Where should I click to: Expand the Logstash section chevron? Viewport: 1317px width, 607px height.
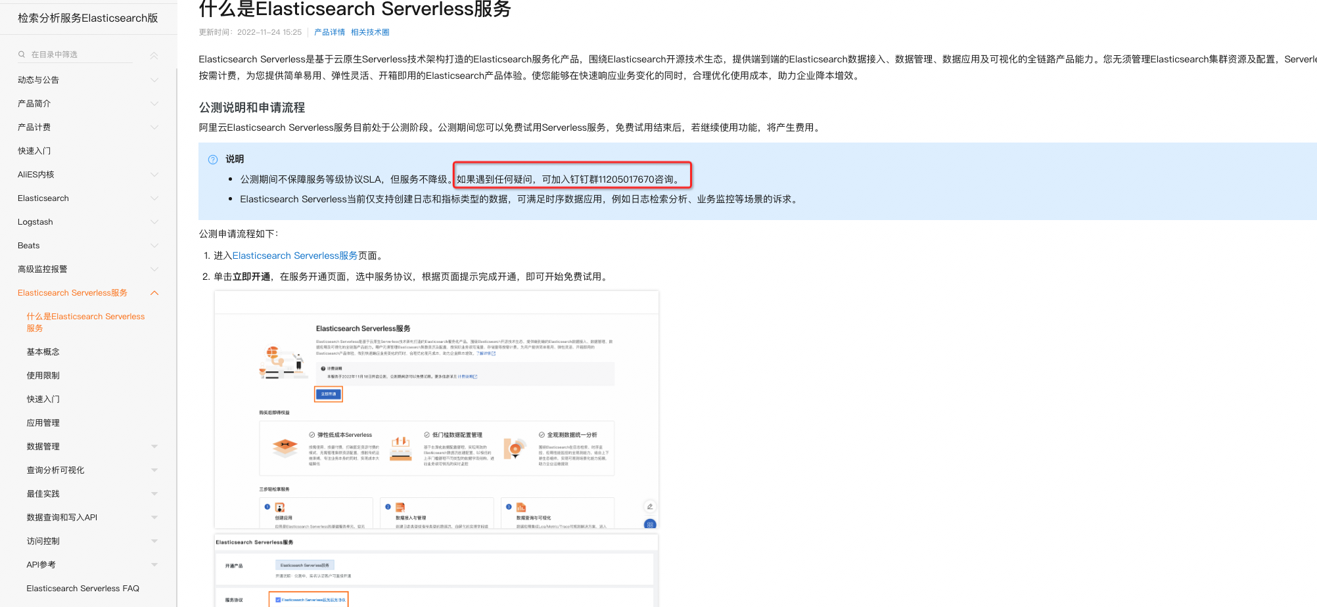click(x=154, y=222)
